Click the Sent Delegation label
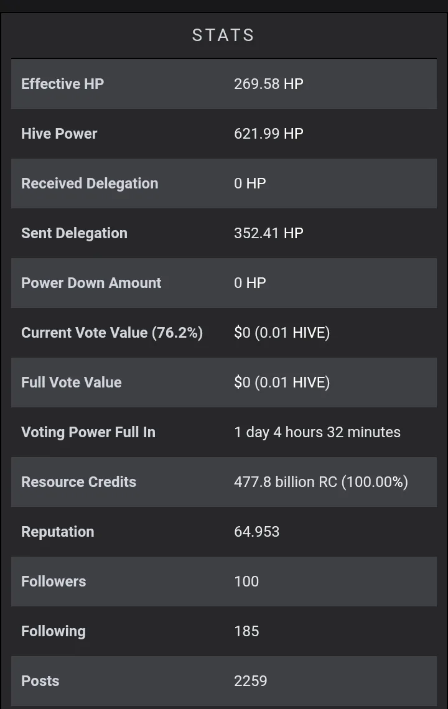 point(74,233)
